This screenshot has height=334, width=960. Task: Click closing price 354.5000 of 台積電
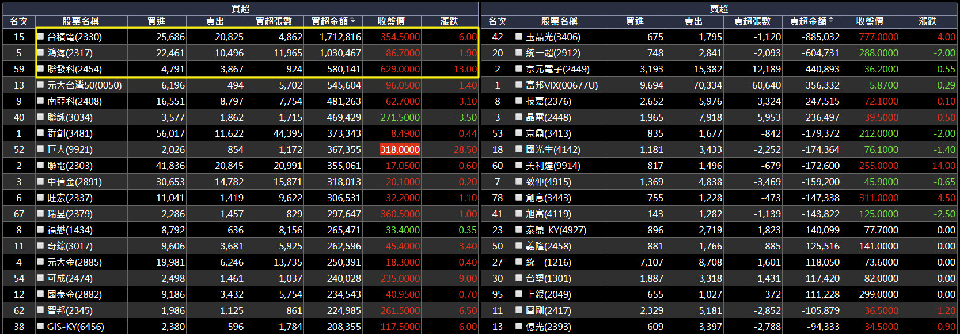(400, 37)
